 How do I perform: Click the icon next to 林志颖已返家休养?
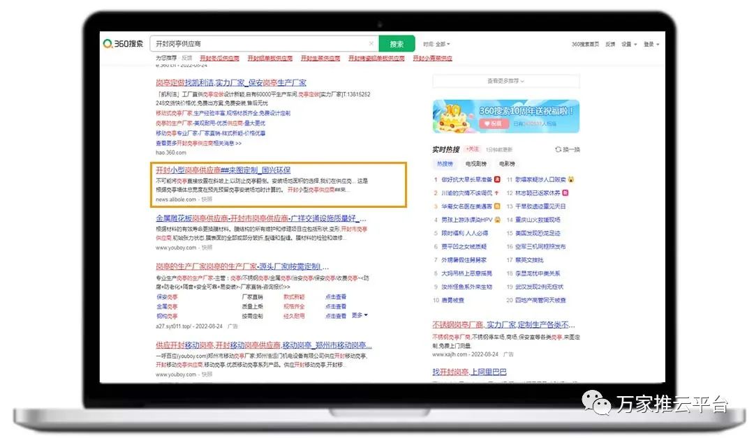(x=565, y=193)
